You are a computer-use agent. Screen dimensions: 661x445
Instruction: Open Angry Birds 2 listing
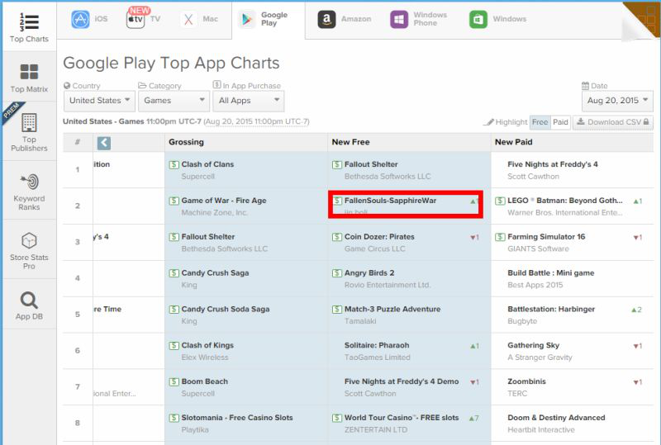click(x=369, y=273)
